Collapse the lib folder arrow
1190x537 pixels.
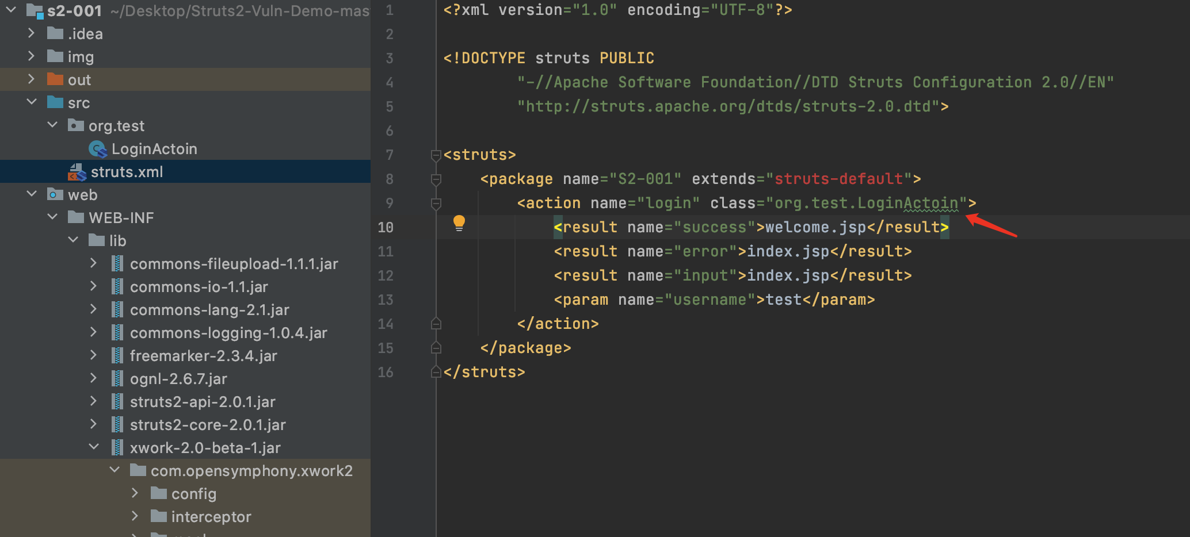tap(73, 240)
